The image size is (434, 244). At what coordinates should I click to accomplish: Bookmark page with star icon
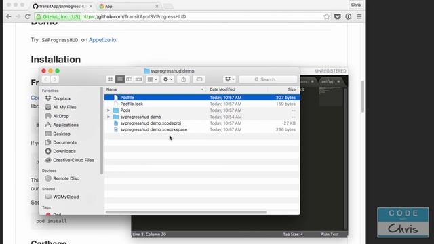[327, 16]
